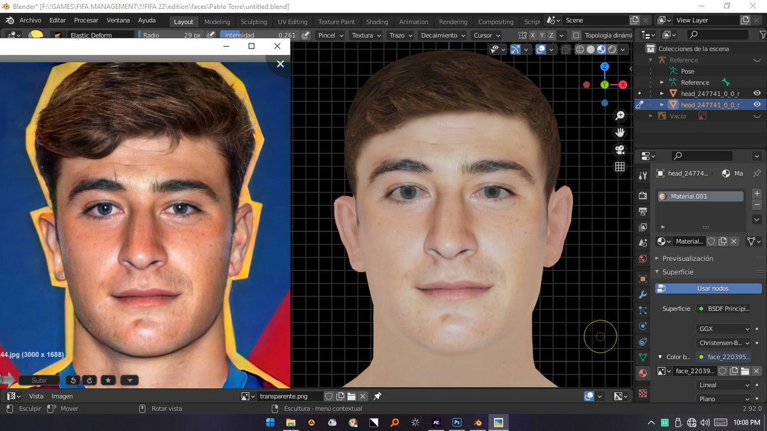Toggle Z axis symmetry
The height and width of the screenshot is (431, 767).
(x=552, y=35)
